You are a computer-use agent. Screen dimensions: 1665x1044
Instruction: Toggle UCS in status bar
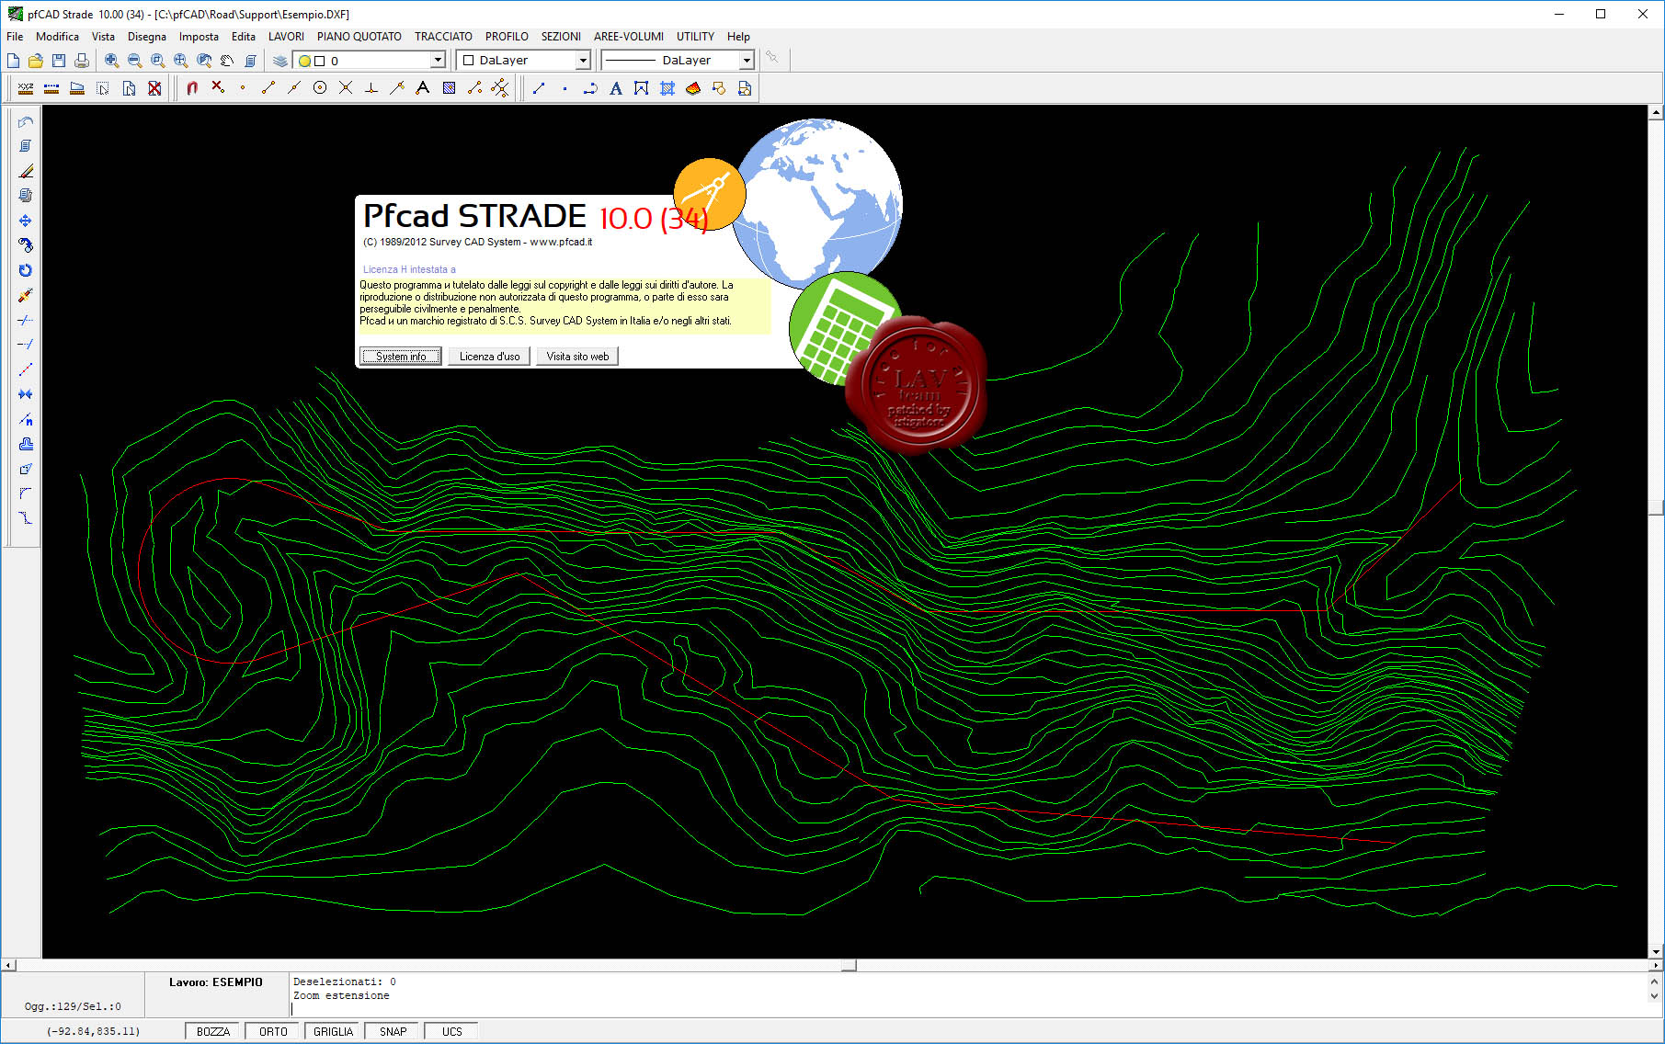point(451,1031)
